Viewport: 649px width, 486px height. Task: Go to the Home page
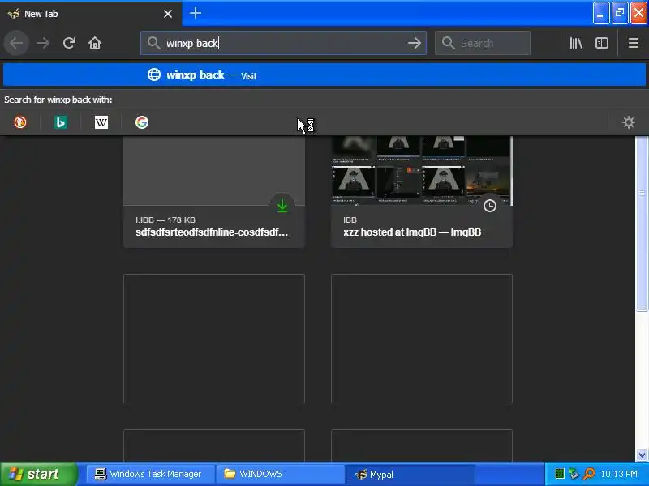(95, 43)
